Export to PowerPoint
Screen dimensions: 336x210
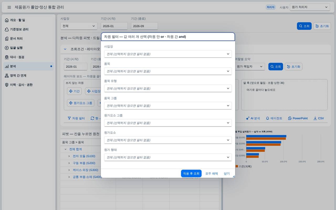298,118
